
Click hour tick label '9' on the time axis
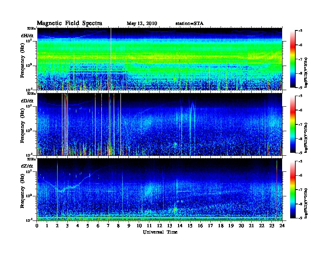129,226
